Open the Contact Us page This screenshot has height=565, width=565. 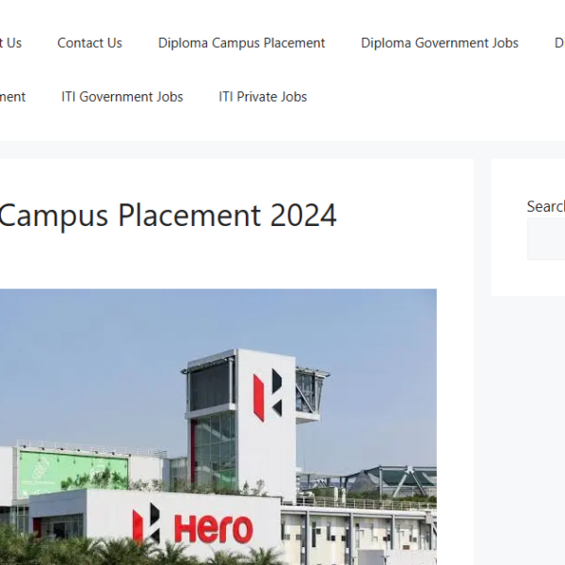[x=89, y=43]
